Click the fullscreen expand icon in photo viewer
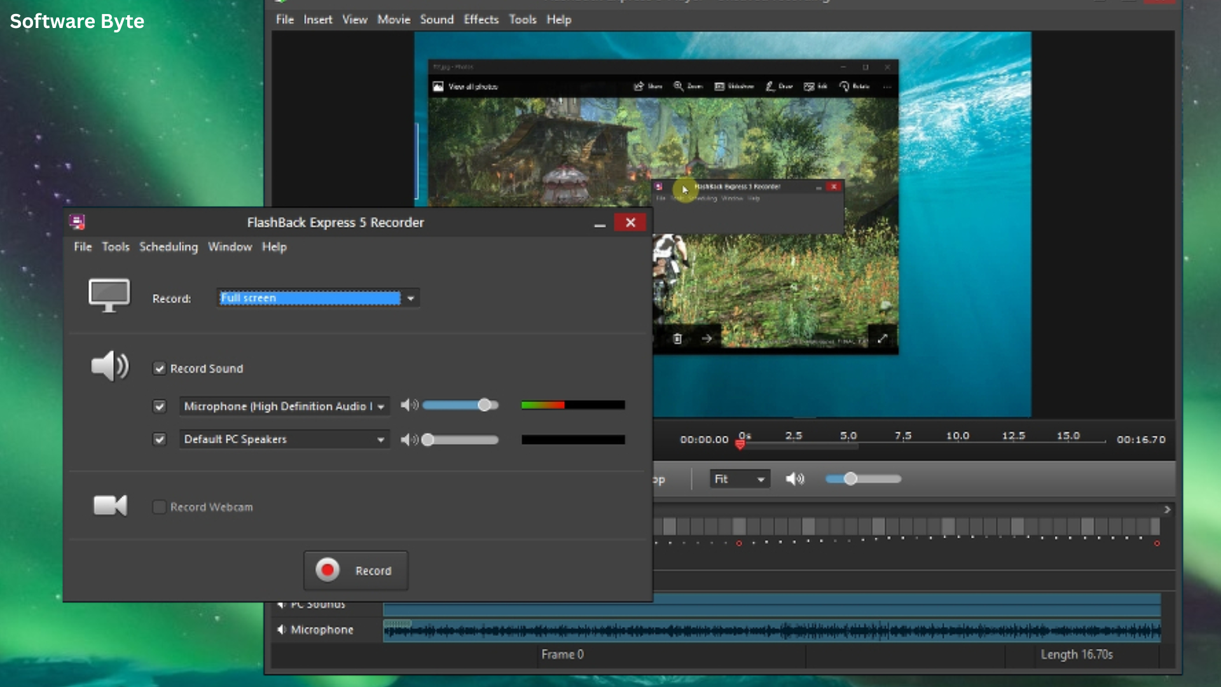The height and width of the screenshot is (687, 1221). pyautogui.click(x=883, y=339)
